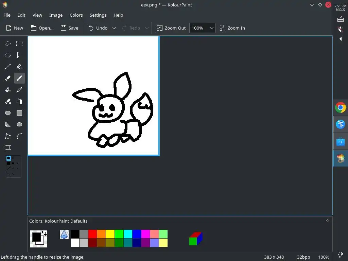348x261 pixels.
Task: Open the File menu
Action: click(x=7, y=15)
